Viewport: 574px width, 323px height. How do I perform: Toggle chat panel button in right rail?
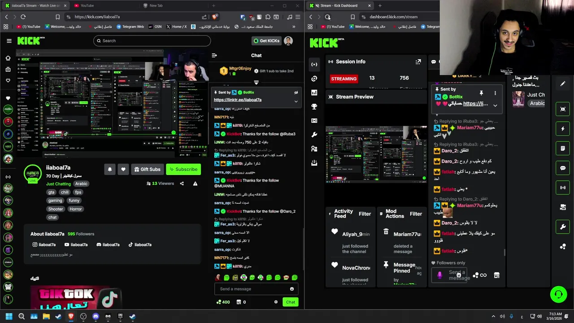(x=563, y=168)
